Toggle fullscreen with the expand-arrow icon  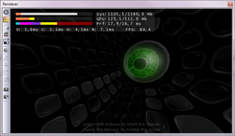6,42
